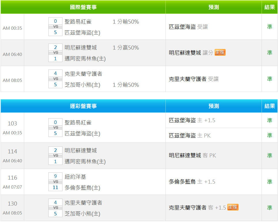Click the score 11 for 多倫多藍鳥
278x222 pixels.
(56, 187)
